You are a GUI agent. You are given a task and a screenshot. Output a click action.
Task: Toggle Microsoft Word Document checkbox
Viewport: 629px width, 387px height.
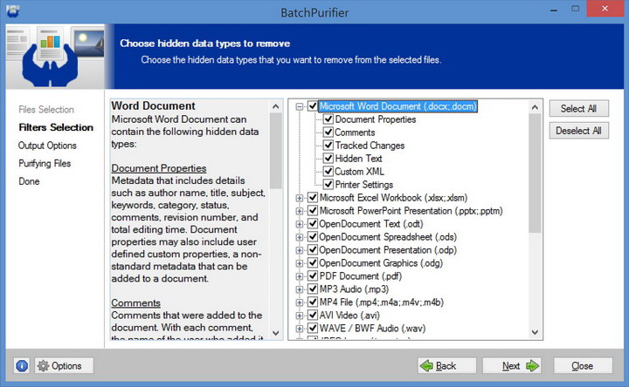[x=313, y=106]
